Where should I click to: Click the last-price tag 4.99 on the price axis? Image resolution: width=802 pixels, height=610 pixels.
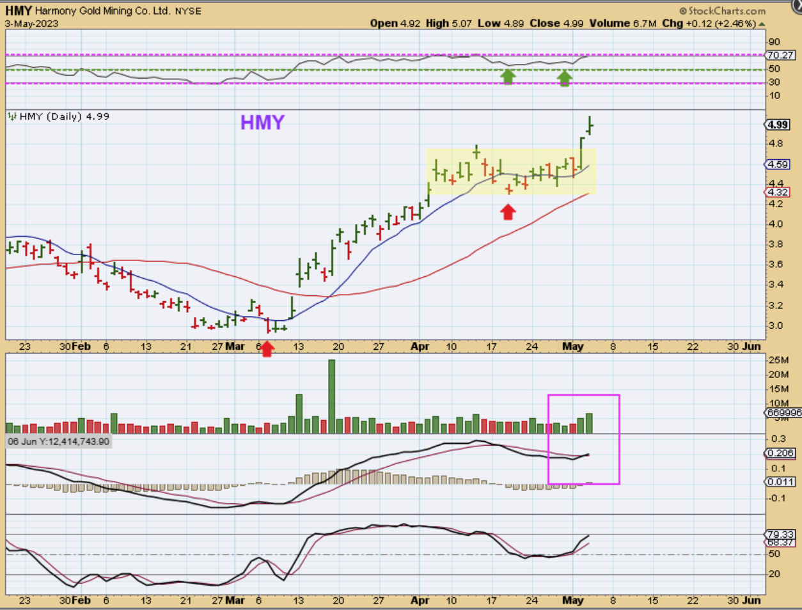[x=778, y=125]
